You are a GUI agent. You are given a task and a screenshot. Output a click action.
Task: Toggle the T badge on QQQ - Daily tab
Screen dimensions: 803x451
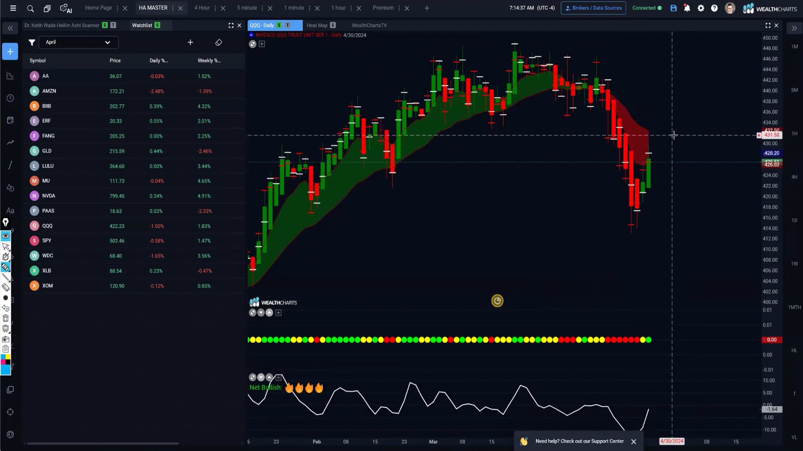click(287, 25)
